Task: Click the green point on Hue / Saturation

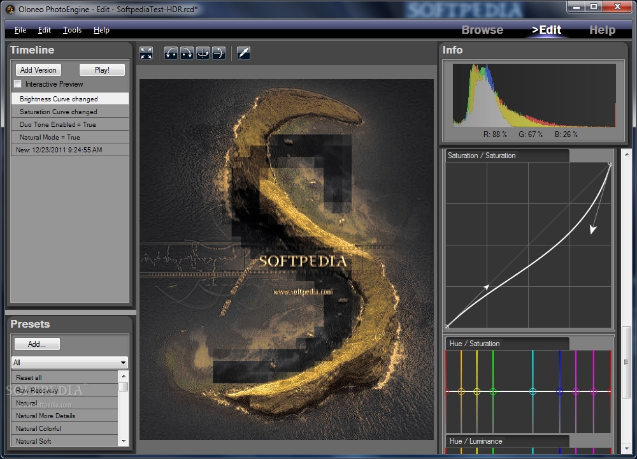Action: 493,391
